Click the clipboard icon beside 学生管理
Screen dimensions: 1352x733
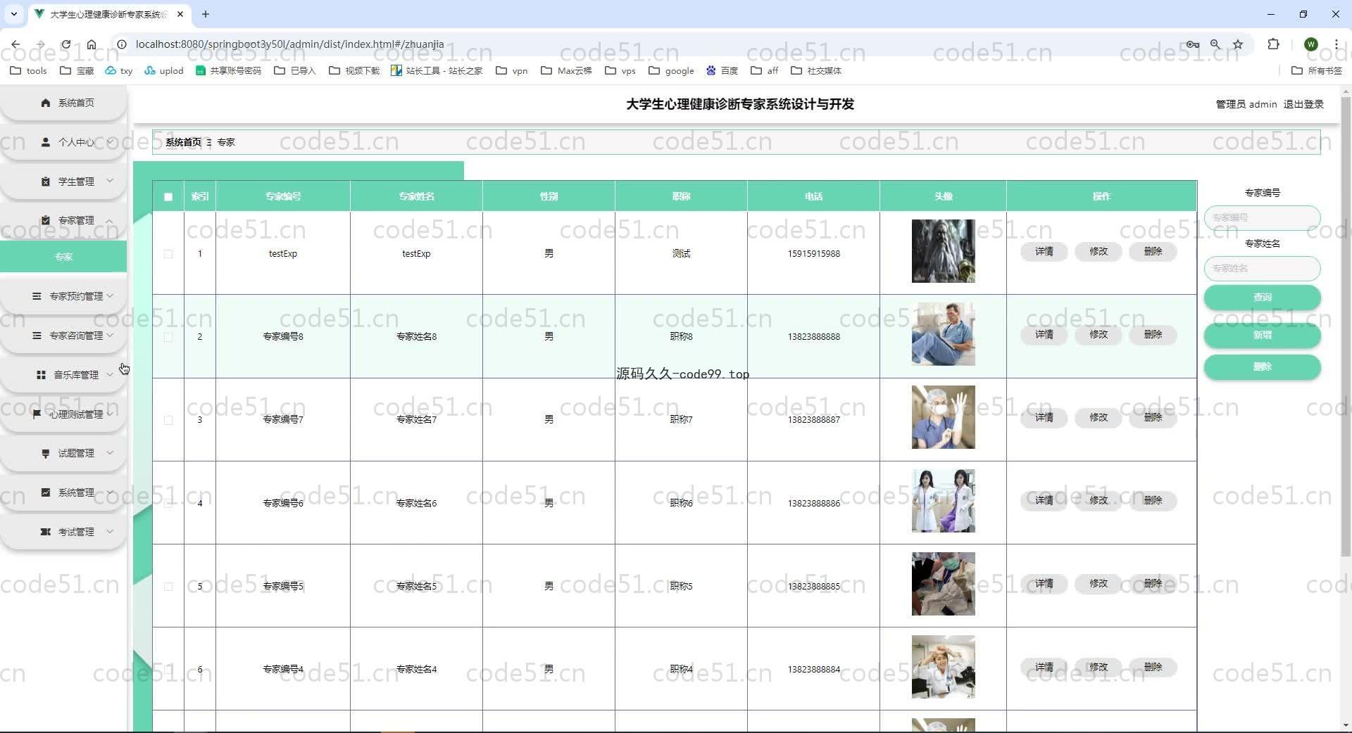tap(46, 181)
